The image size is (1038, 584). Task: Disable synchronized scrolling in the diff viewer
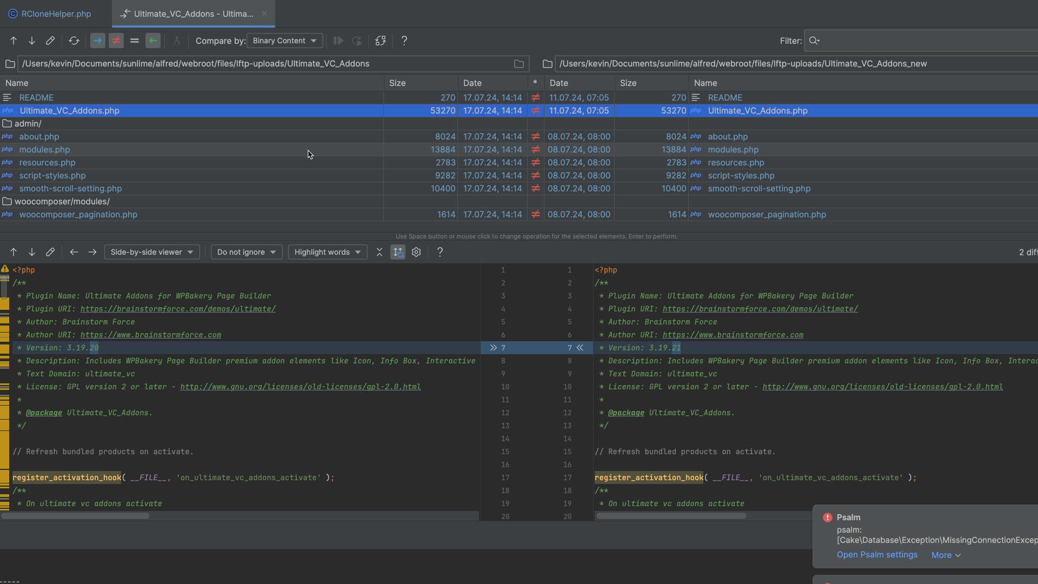click(398, 252)
